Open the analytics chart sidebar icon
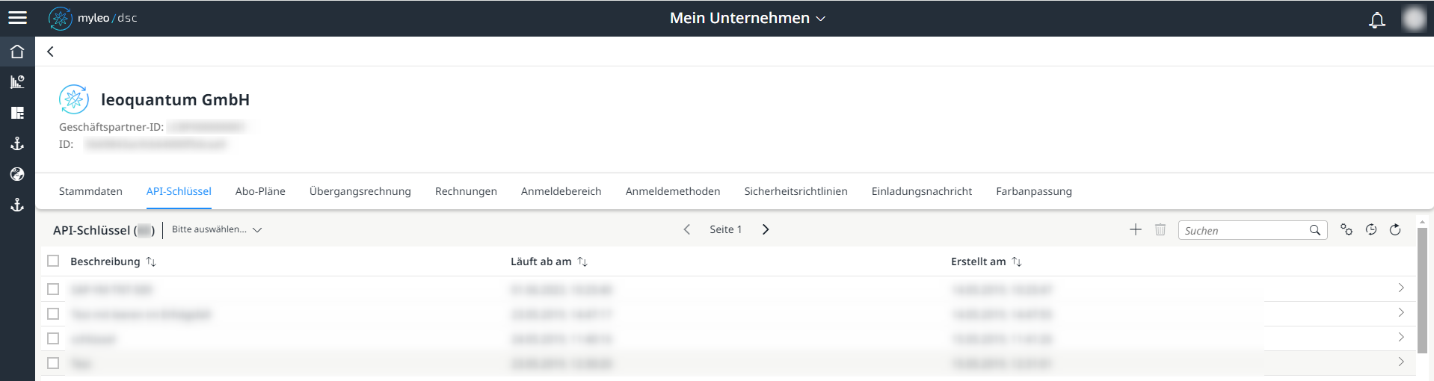This screenshot has width=1434, height=381. (x=17, y=82)
